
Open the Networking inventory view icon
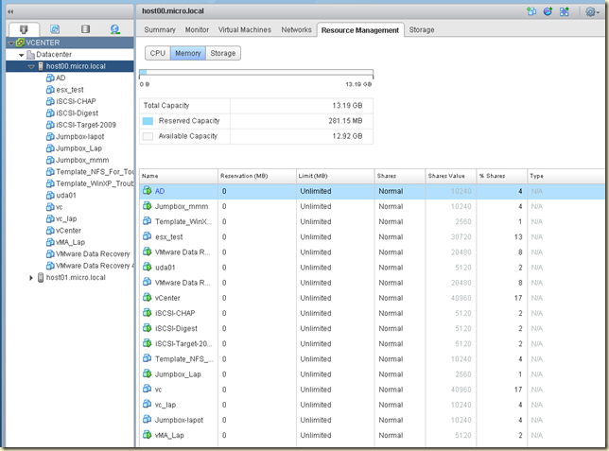[114, 29]
